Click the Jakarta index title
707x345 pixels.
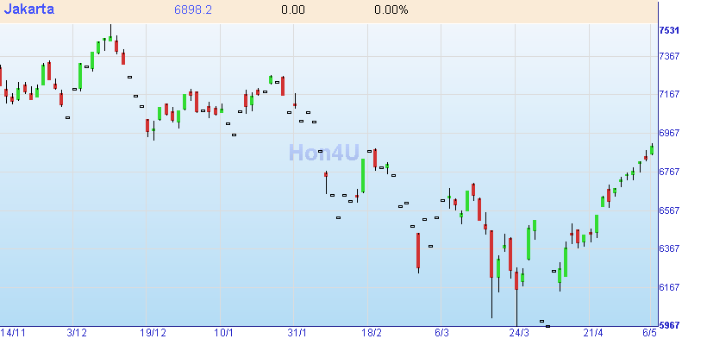tap(28, 9)
